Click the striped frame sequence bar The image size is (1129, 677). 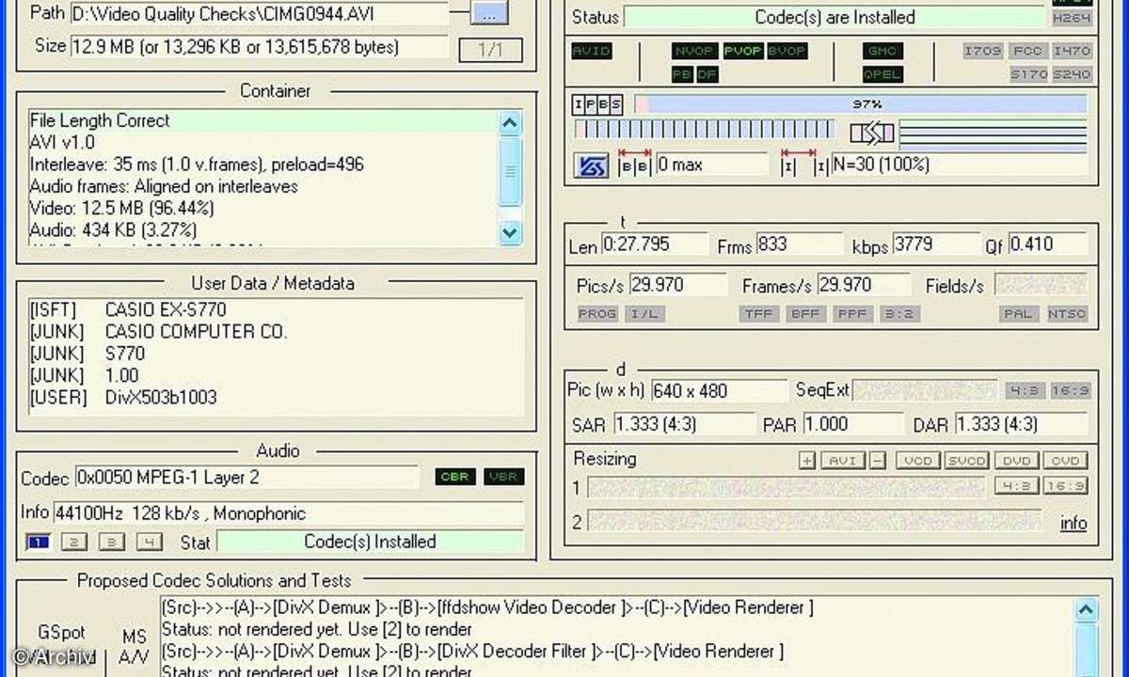(x=704, y=130)
